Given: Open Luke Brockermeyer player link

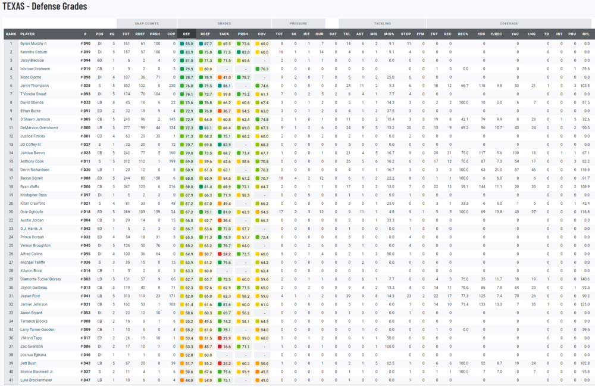Looking at the screenshot, I should 36,380.
